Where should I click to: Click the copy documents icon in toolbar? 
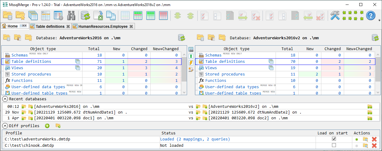(111, 15)
